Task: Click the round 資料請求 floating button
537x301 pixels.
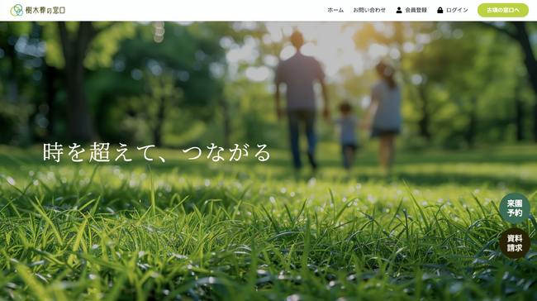Action: point(515,243)
